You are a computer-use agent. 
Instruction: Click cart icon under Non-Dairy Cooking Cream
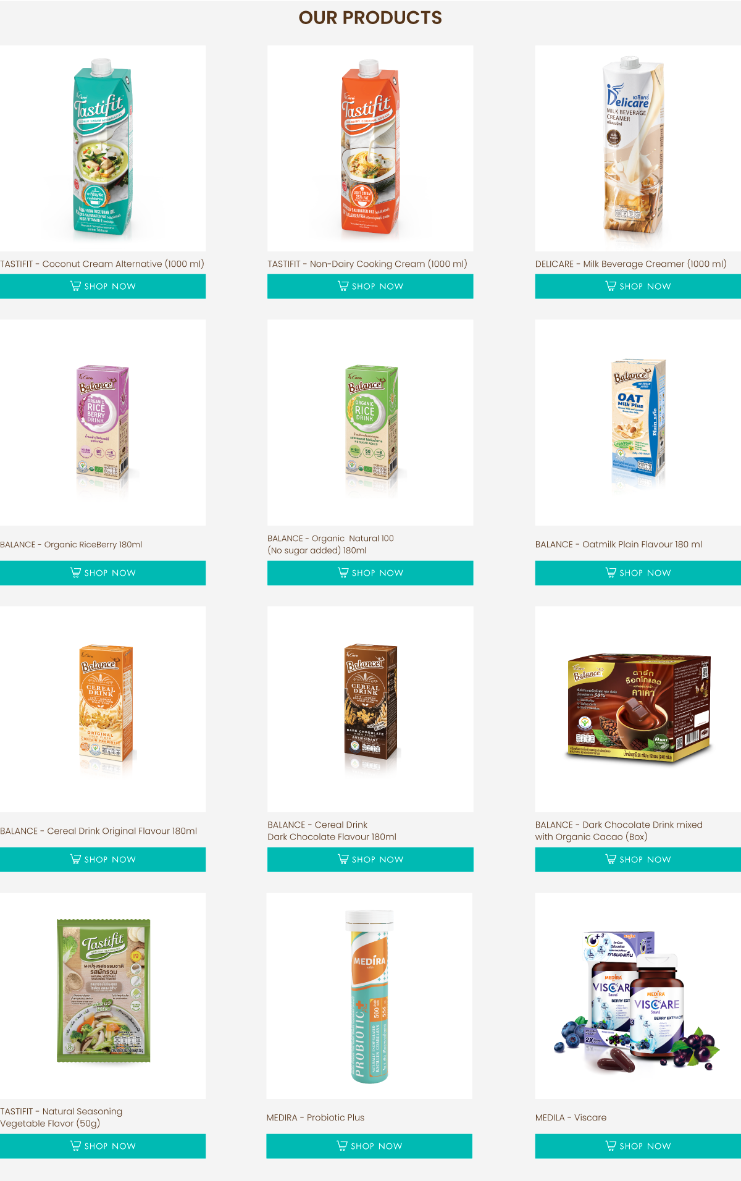click(343, 286)
